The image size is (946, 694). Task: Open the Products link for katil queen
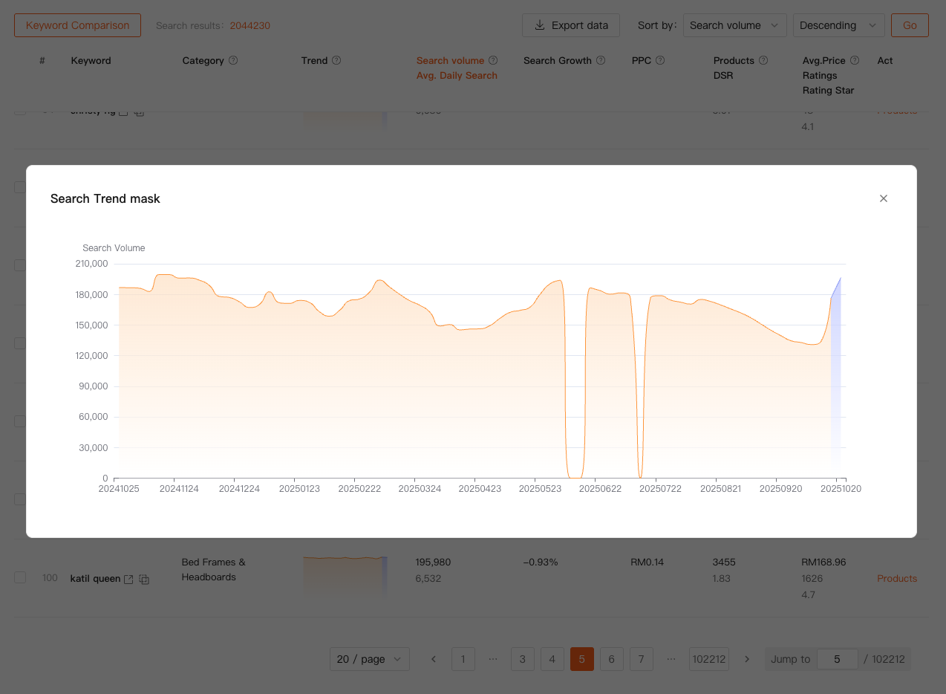(x=896, y=578)
